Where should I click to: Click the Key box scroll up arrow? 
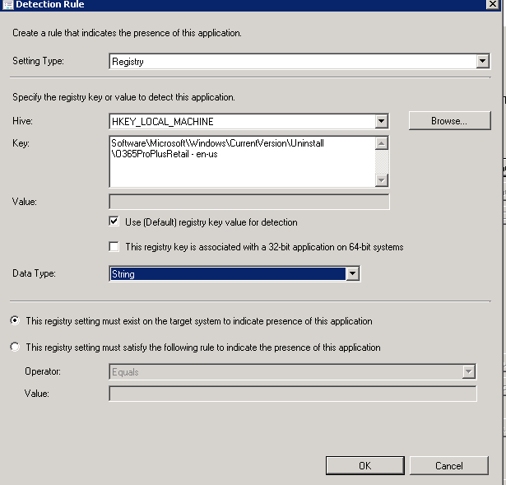(x=382, y=143)
